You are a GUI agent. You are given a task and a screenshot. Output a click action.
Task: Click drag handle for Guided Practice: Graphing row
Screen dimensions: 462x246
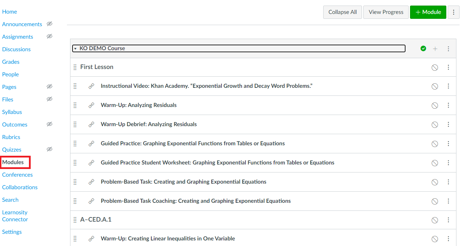pyautogui.click(x=75, y=144)
